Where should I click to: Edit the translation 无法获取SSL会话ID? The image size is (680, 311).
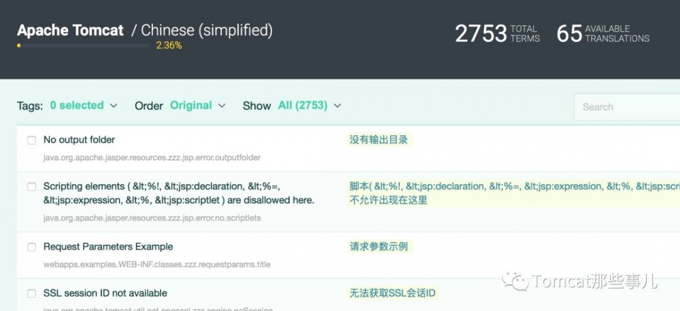(392, 293)
